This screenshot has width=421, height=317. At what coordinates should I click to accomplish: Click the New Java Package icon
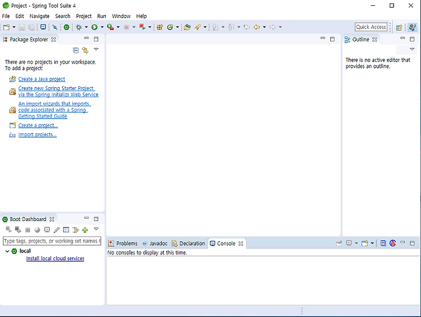coord(160,27)
